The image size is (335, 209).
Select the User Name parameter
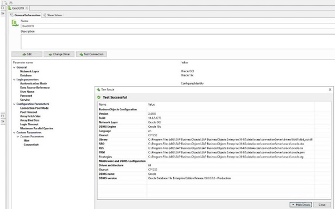(27, 92)
